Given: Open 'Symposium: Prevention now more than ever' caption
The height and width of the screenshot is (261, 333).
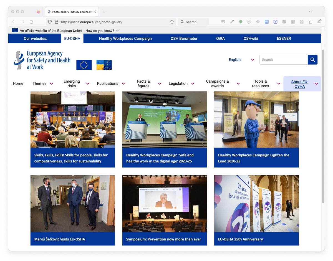Looking at the screenshot, I should tap(163, 239).
